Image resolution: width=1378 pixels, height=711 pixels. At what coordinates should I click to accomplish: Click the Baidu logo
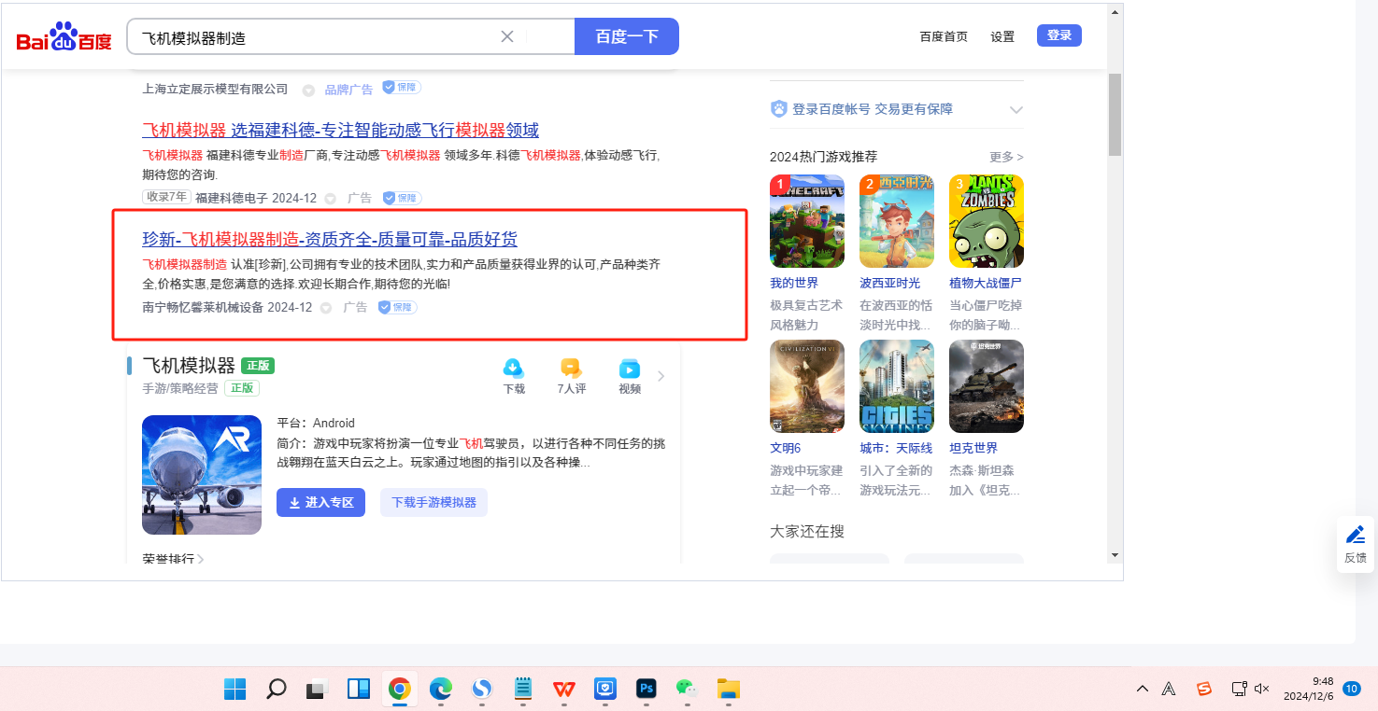tap(64, 37)
